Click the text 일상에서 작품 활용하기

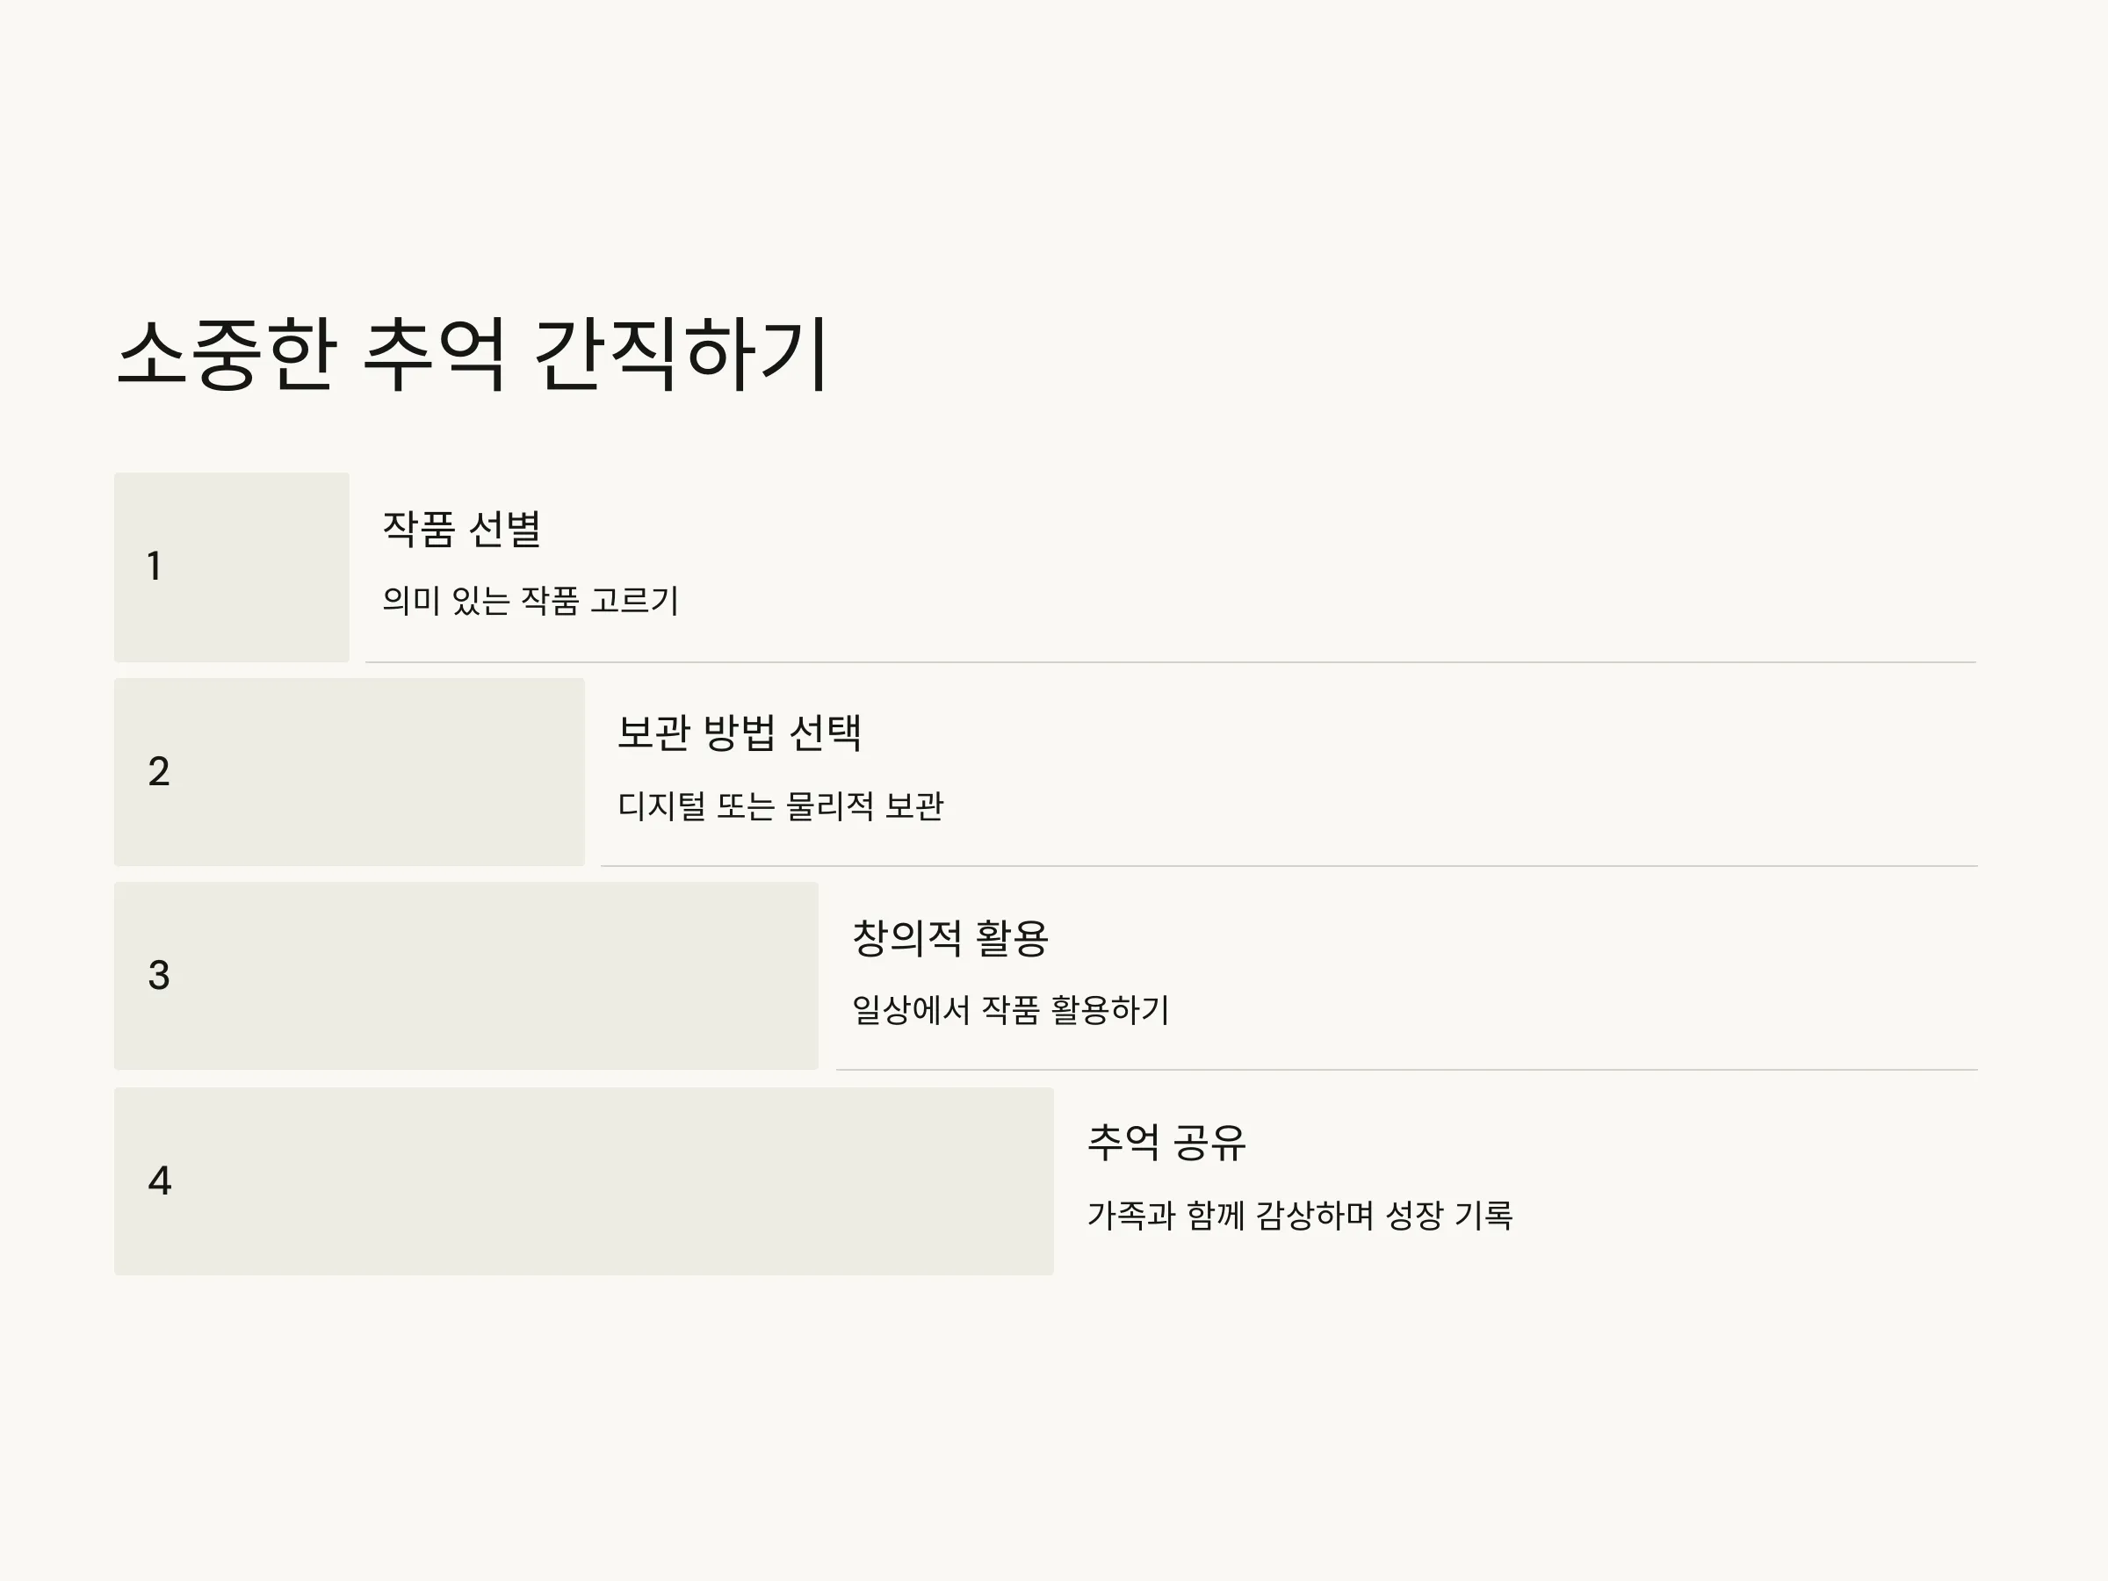[1010, 1010]
